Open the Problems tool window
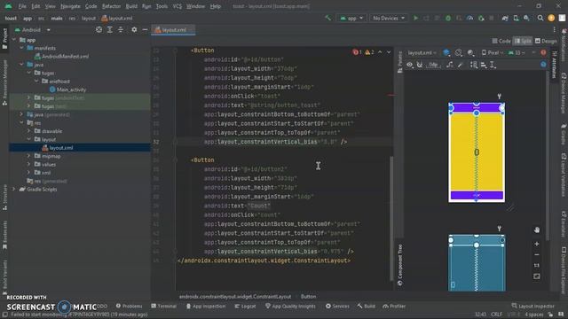 (129, 306)
